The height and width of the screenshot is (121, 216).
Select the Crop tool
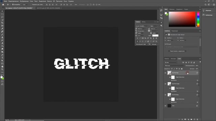pos(2,23)
